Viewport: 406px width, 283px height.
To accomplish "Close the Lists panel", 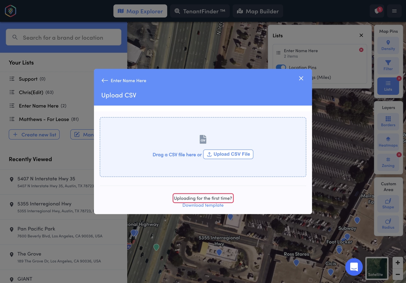I will point(361,35).
